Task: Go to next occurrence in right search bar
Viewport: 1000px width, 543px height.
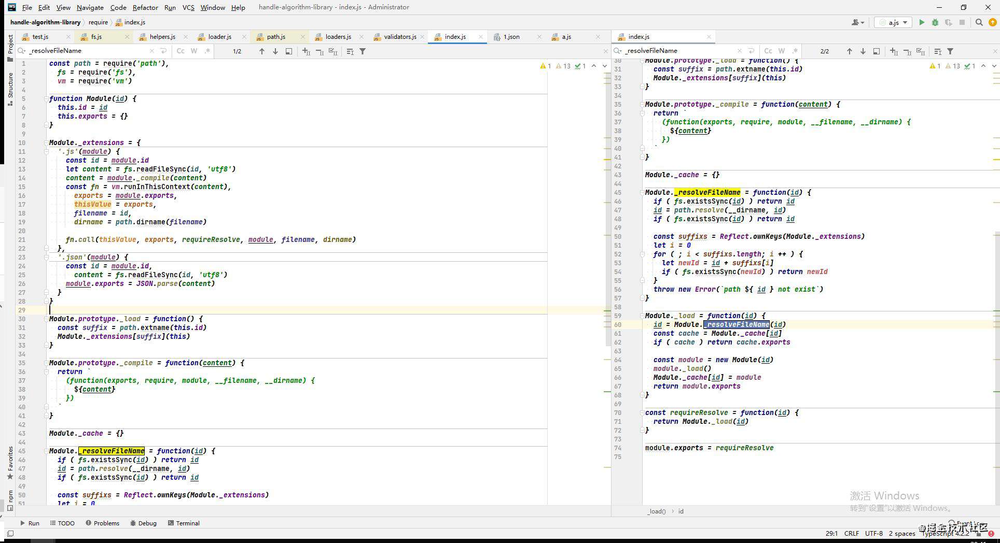Action: click(x=863, y=51)
